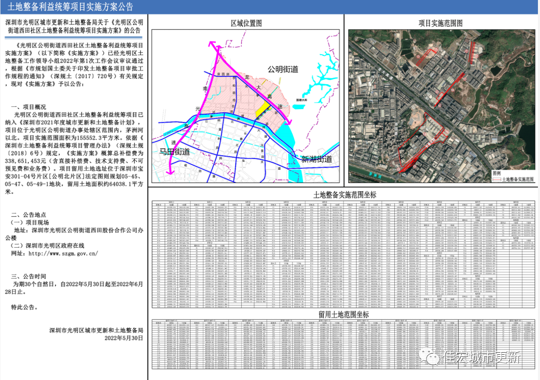The width and height of the screenshot is (540, 380).
Task: Select the 留用土地范围坐标 table title
Action: click(344, 315)
